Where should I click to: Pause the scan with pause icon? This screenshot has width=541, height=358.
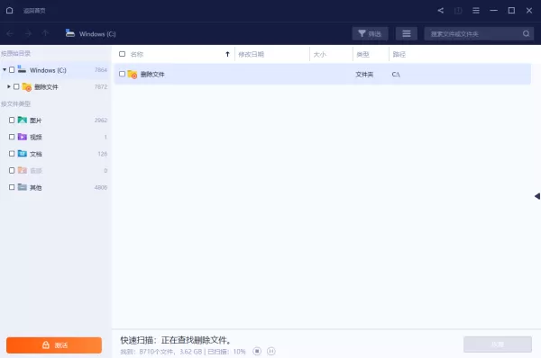[x=271, y=351]
